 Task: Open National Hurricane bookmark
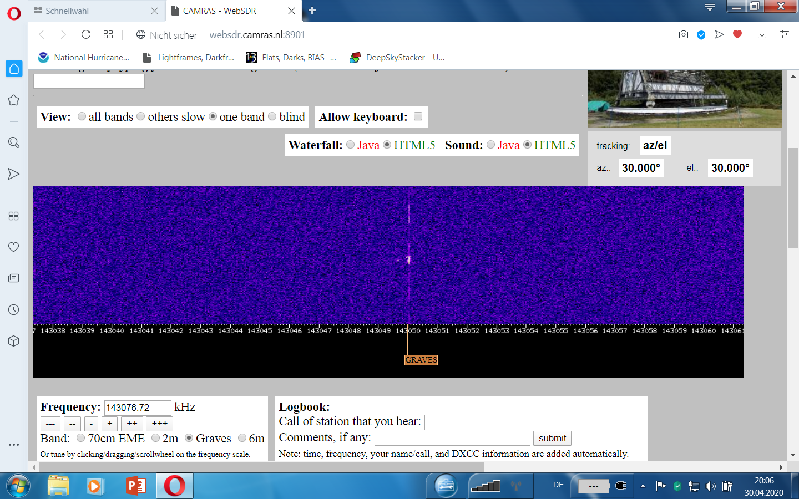[83, 58]
